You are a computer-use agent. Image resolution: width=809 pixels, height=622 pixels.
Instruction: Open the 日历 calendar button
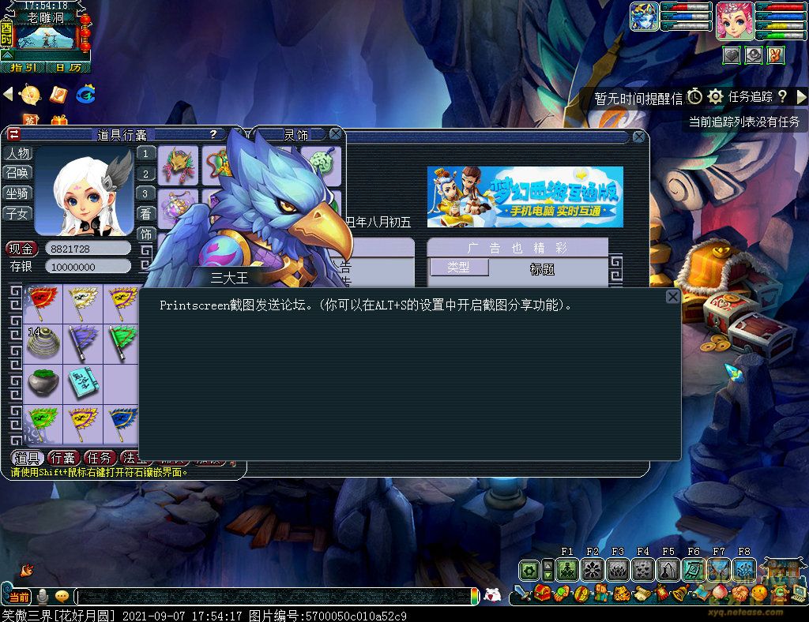[68, 68]
